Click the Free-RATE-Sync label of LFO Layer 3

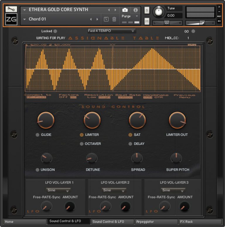(x=161, y=197)
